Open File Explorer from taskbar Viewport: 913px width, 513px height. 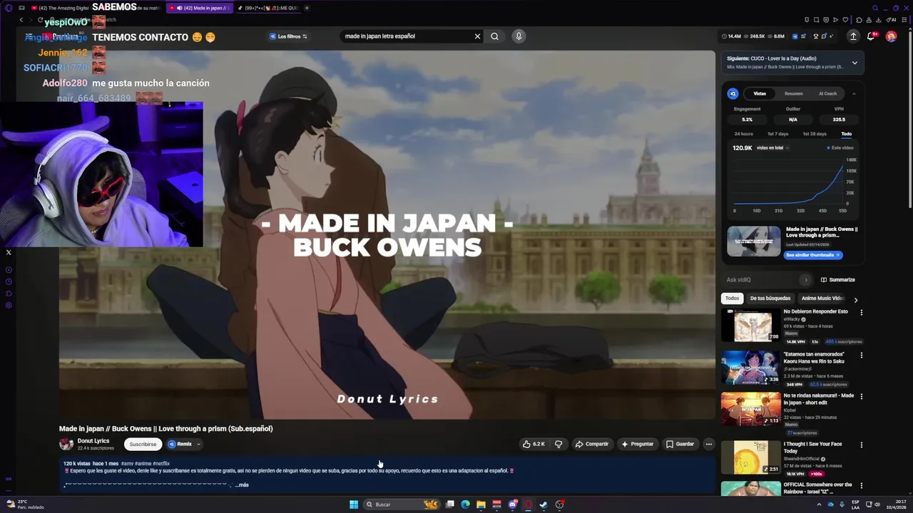(x=481, y=504)
